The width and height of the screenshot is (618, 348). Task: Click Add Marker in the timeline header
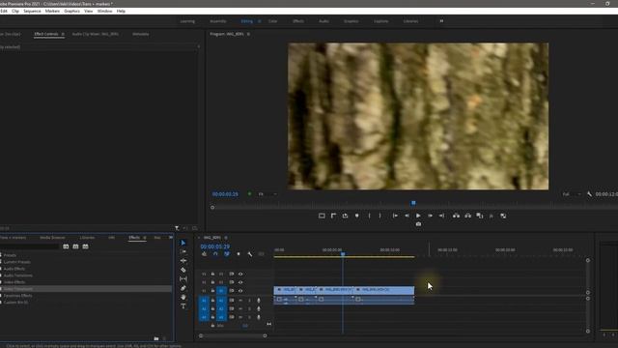tap(239, 254)
